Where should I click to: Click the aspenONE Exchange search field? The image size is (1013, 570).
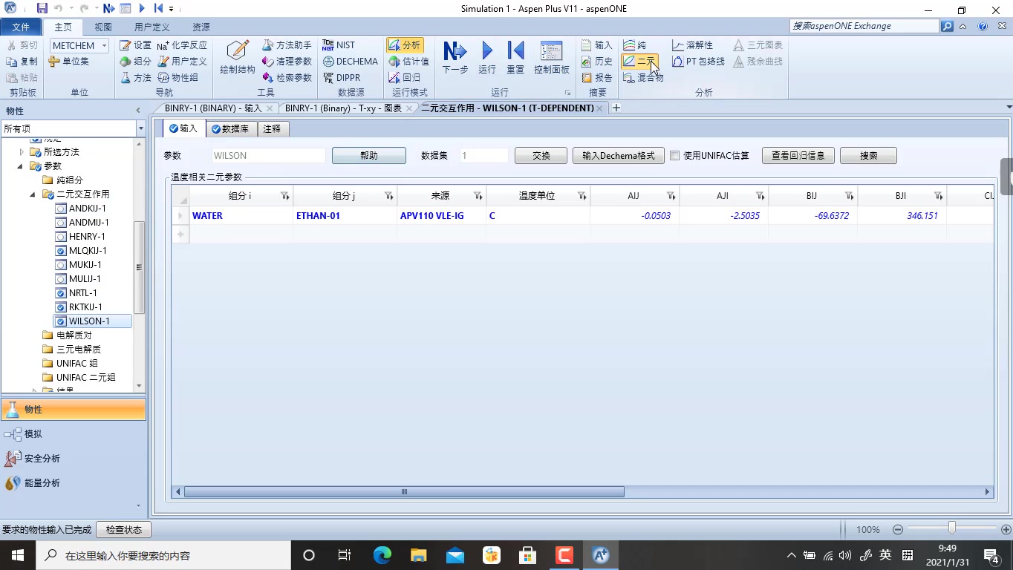coord(864,26)
